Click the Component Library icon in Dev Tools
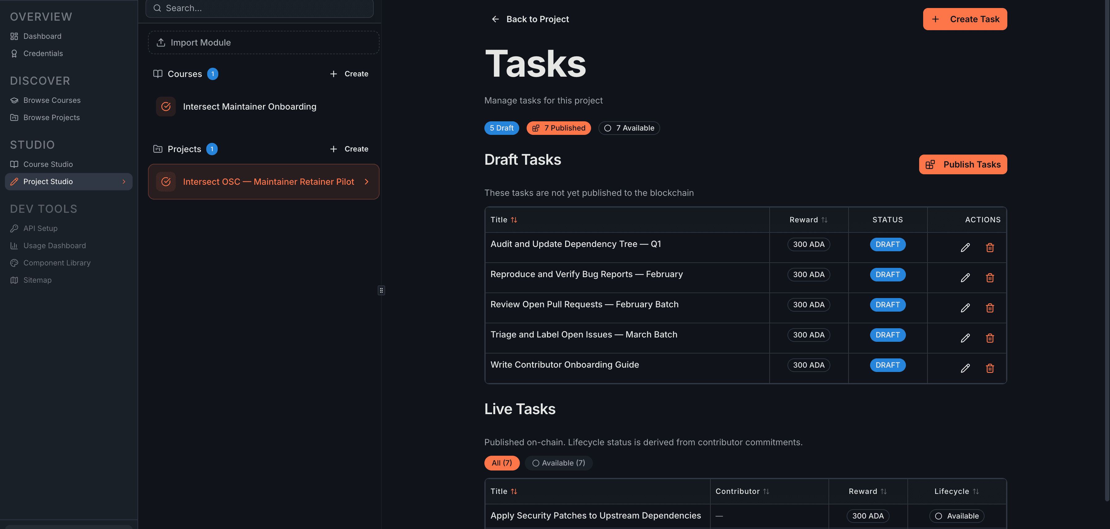The width and height of the screenshot is (1110, 529). (14, 263)
